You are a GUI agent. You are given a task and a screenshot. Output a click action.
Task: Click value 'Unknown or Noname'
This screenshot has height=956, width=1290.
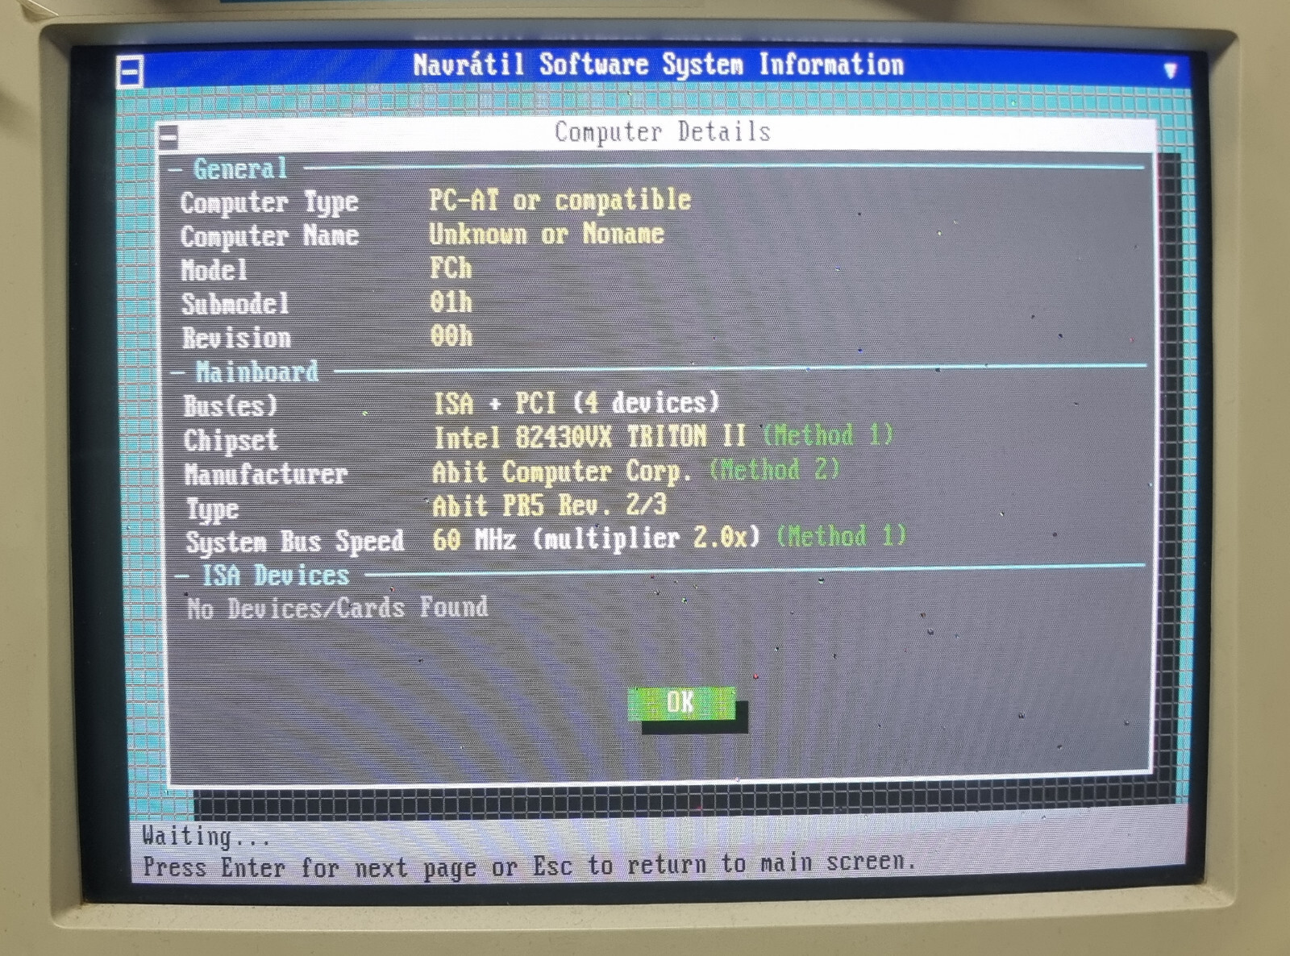pos(546,235)
